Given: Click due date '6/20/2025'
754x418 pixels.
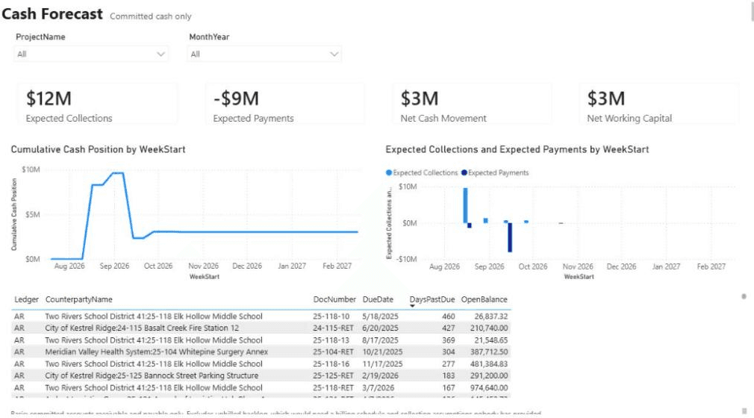Looking at the screenshot, I should 381,328.
